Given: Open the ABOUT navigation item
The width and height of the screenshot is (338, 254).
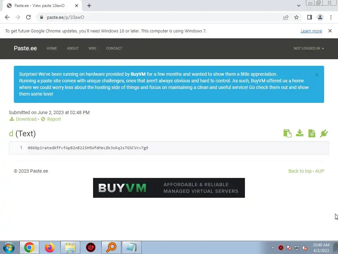Looking at the screenshot, I should click(x=73, y=48).
